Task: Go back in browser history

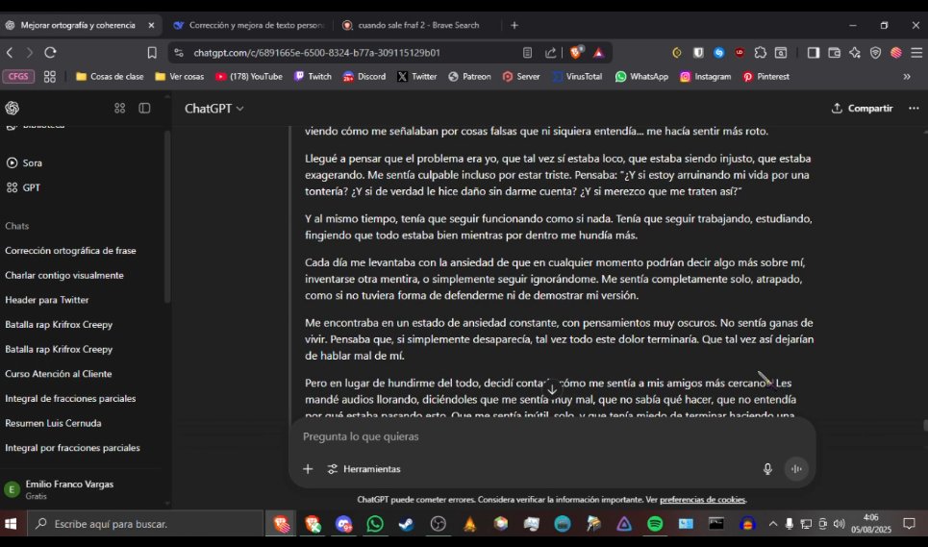Action: [x=10, y=53]
